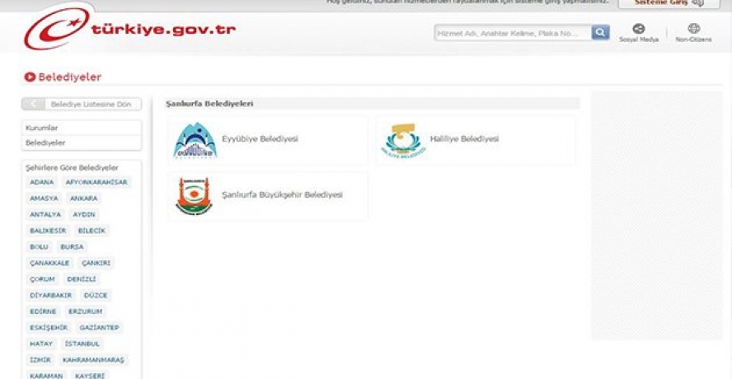The image size is (732, 379).
Task: Select the ÇORUM city tag
Action: [x=43, y=279]
